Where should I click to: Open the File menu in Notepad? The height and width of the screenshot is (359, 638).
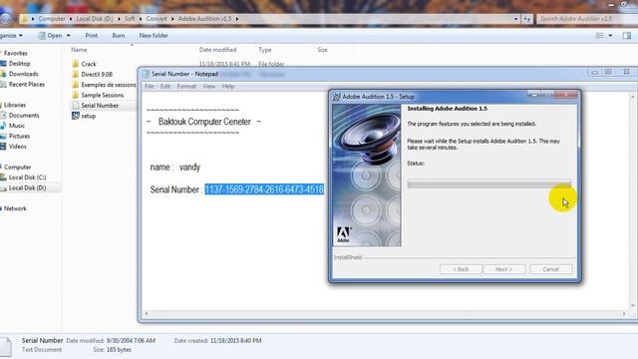(x=150, y=87)
